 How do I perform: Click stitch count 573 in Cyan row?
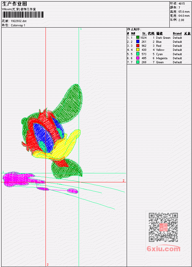pos(144,54)
